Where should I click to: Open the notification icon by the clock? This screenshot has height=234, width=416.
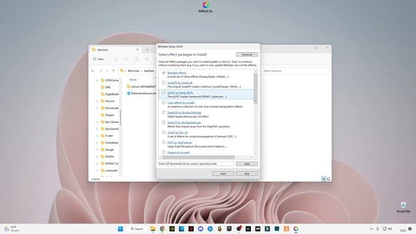410,229
